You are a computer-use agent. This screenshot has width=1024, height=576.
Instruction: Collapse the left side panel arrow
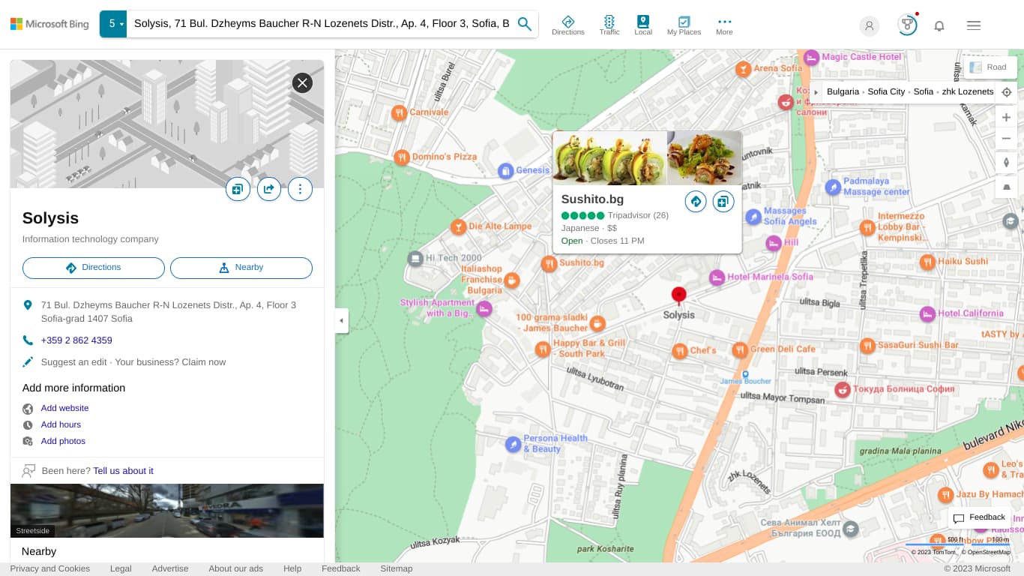(x=341, y=320)
